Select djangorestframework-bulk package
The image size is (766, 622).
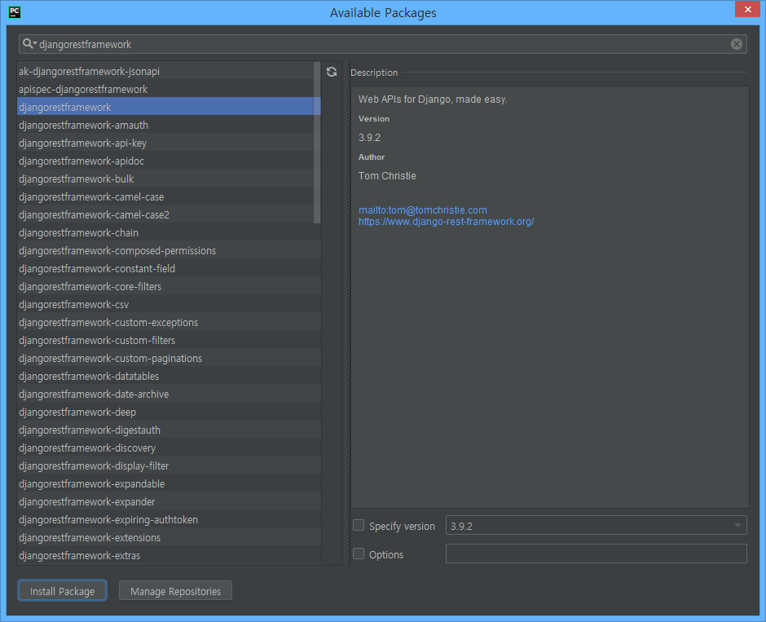tap(169, 179)
